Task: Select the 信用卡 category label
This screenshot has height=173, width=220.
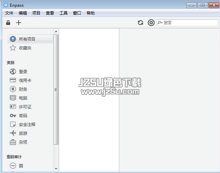Action: click(25, 80)
